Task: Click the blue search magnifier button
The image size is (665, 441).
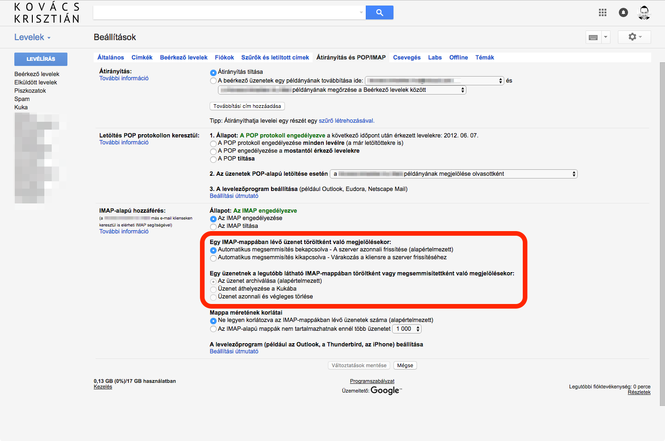Action: pos(379,12)
